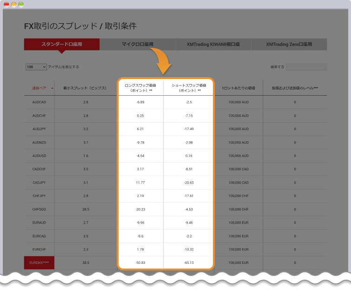Screen dimensions: 351x289
Task: Click short swap value -7.15 for AUDCHF
Action: [x=189, y=116]
